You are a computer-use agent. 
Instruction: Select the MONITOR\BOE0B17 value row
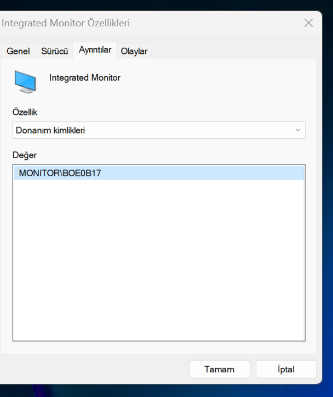pos(159,173)
